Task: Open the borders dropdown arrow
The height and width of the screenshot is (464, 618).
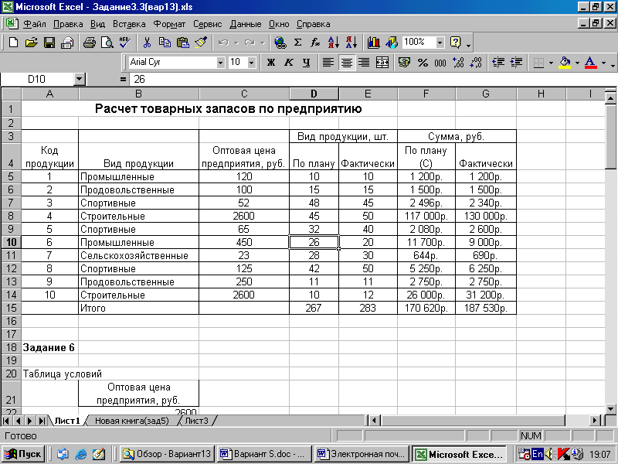Action: coord(551,63)
